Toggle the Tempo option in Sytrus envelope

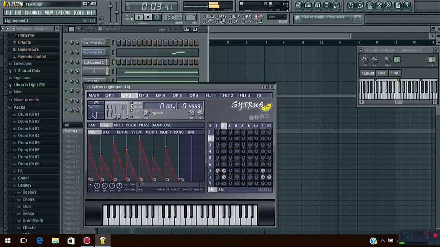pyautogui.click(x=126, y=185)
